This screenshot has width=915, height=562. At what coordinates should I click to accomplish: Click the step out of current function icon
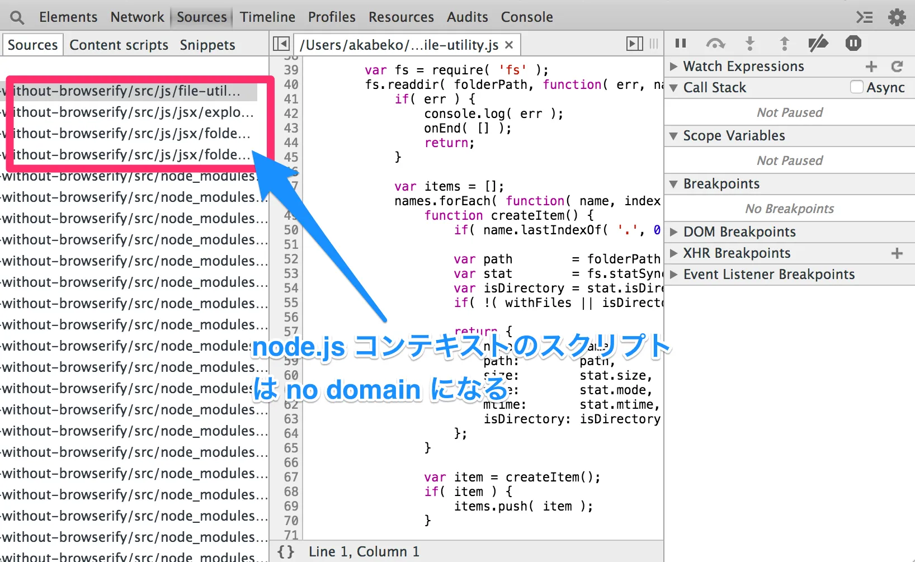784,44
